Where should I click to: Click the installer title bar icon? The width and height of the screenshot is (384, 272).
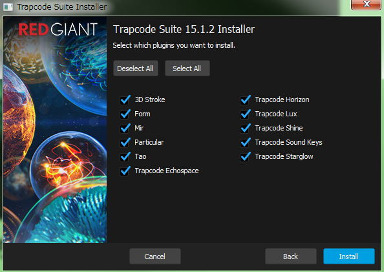(x=8, y=7)
